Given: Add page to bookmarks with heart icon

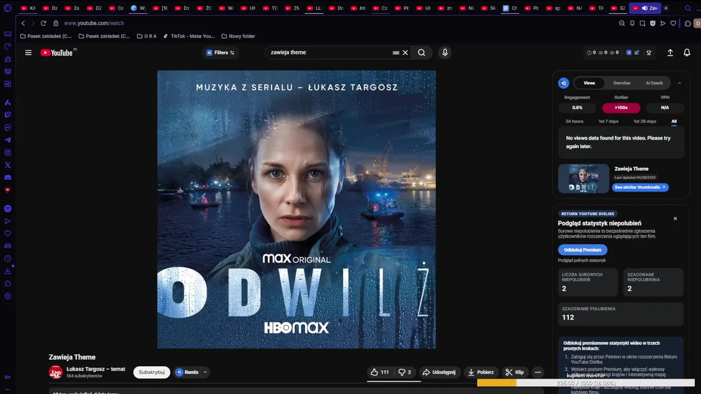Looking at the screenshot, I should click(673, 23).
